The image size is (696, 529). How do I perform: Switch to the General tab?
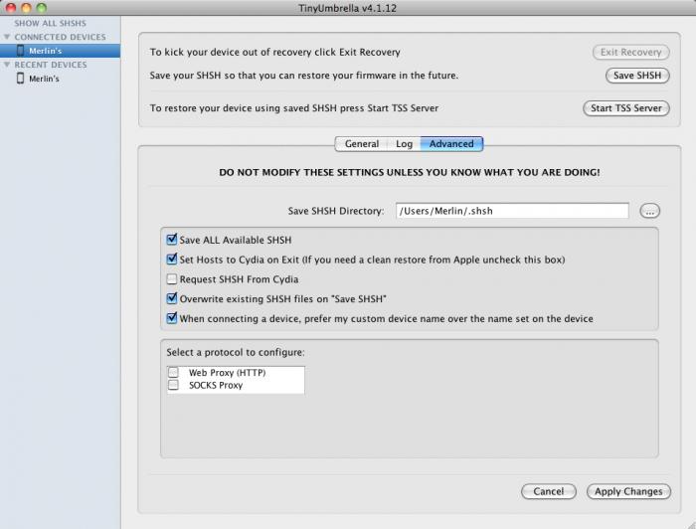point(361,144)
